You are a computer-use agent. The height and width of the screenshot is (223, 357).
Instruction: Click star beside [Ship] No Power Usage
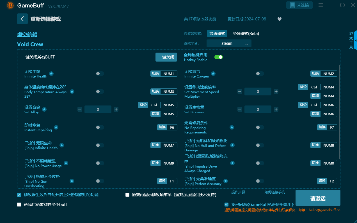coord(66,163)
